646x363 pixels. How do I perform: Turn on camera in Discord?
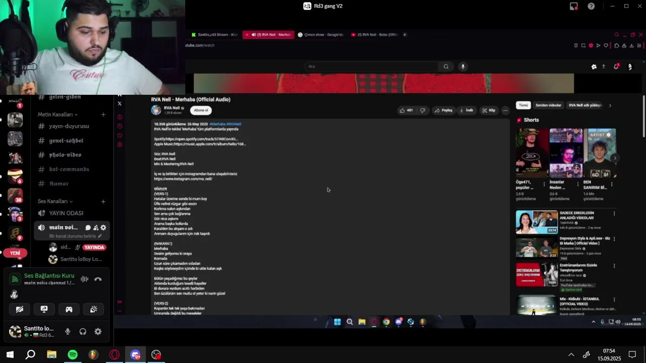click(20, 309)
